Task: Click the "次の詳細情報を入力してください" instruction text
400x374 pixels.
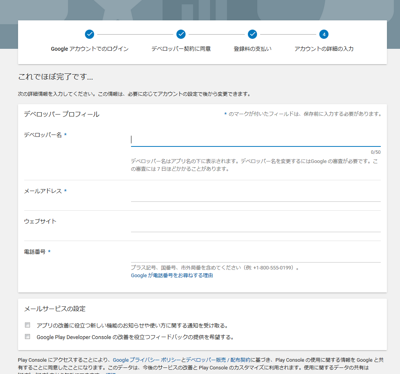Action: click(x=134, y=94)
